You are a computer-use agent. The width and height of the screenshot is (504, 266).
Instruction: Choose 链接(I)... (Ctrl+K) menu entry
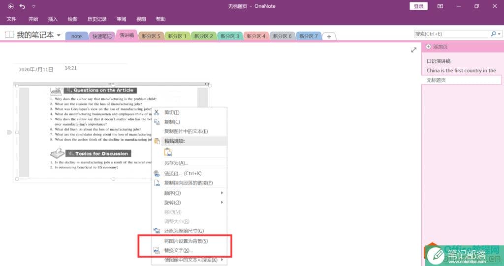click(x=189, y=173)
